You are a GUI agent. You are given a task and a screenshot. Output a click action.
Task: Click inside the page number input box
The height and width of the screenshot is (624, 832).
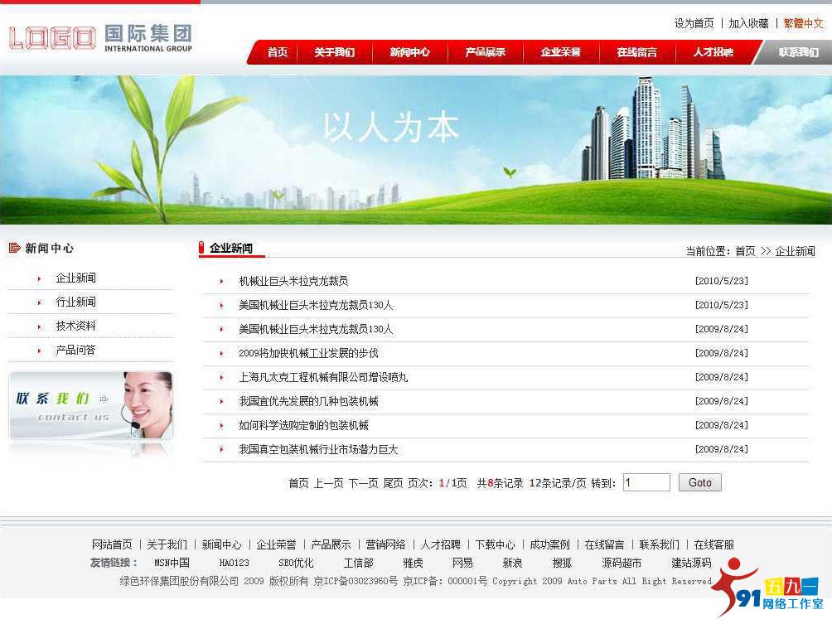tap(646, 481)
